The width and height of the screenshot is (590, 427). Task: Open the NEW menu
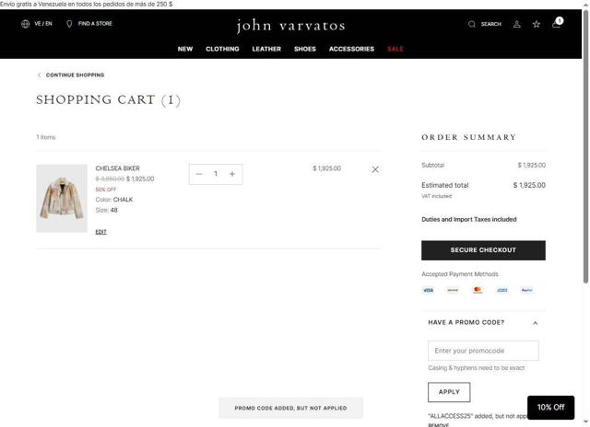[x=185, y=49]
